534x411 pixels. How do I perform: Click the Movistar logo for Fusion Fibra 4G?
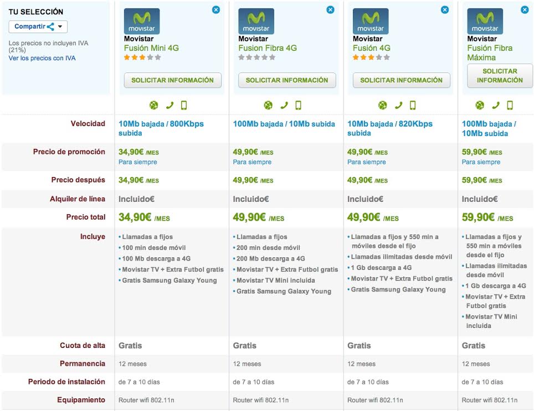(x=256, y=21)
